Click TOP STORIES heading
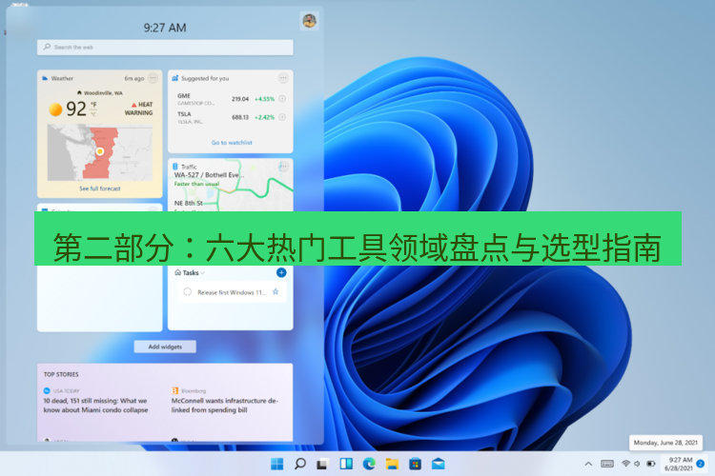Viewport: 715px width, 476px height. [x=61, y=374]
